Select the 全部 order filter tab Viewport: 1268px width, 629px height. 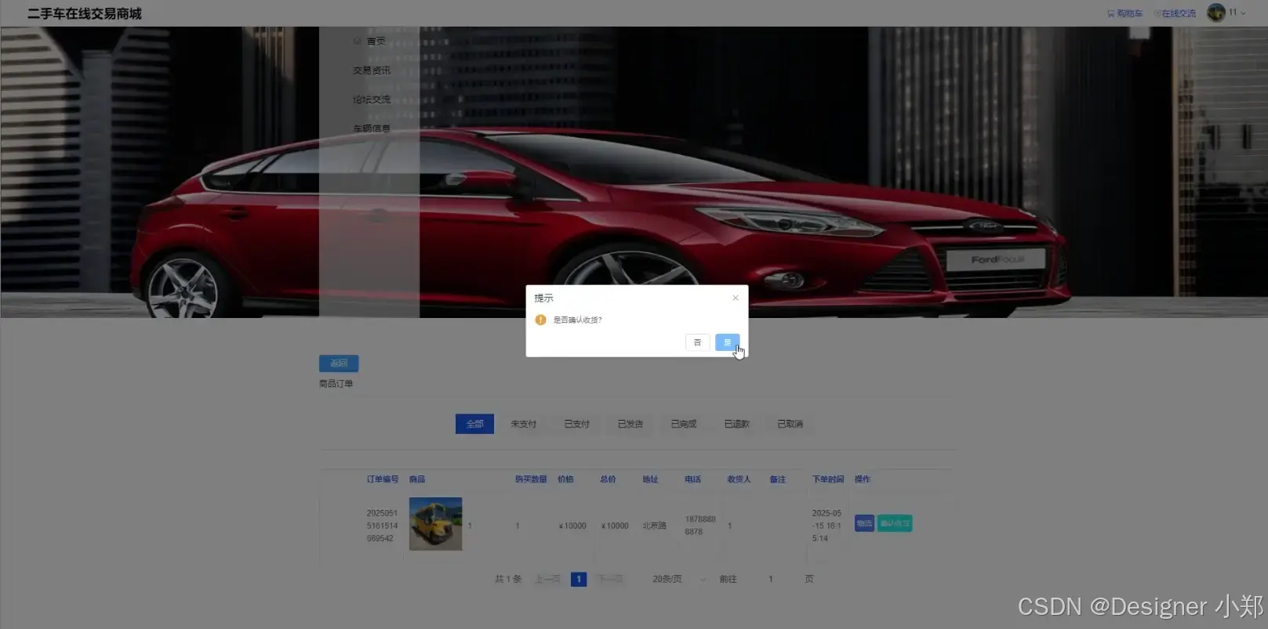click(474, 424)
